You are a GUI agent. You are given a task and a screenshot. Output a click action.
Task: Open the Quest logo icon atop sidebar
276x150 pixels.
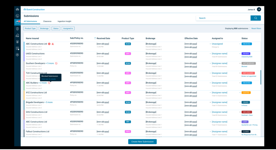18,9
